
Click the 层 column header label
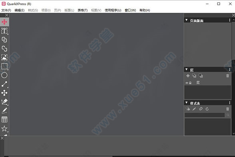pos(198,83)
